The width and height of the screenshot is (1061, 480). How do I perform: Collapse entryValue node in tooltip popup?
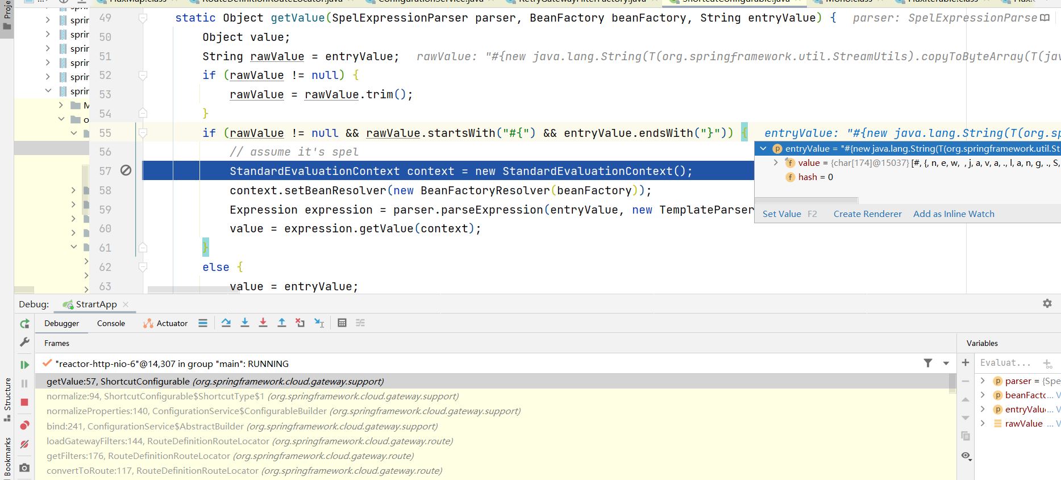pos(763,149)
